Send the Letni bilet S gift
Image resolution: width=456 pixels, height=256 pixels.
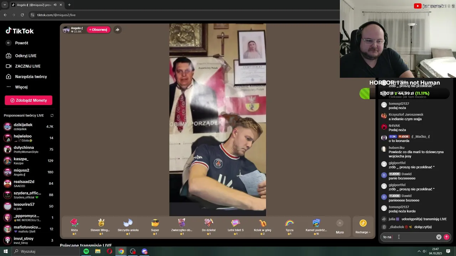pyautogui.click(x=235, y=226)
